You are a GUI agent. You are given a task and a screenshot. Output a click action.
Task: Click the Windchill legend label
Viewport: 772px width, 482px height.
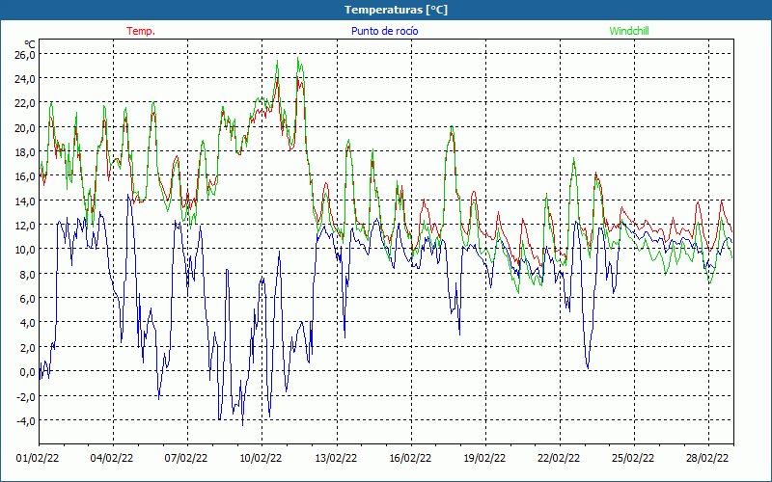tap(629, 31)
